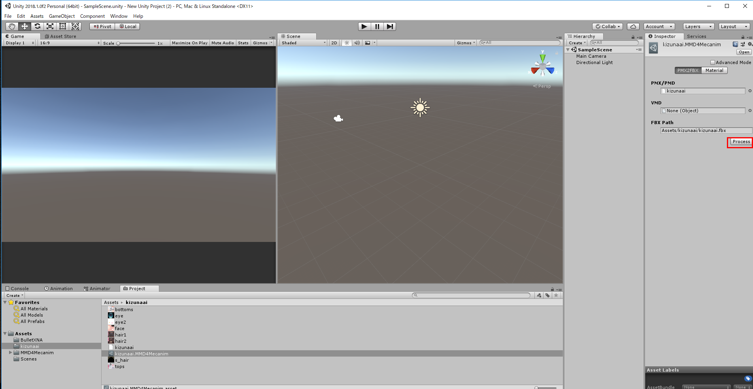Click the Pause button
The height and width of the screenshot is (389, 753).
tap(377, 26)
